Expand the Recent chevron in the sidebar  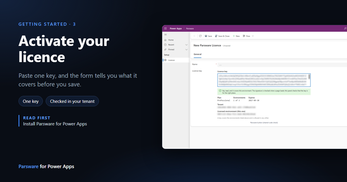(x=187, y=45)
